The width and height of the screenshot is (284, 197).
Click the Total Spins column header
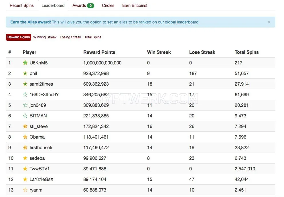tap(247, 52)
